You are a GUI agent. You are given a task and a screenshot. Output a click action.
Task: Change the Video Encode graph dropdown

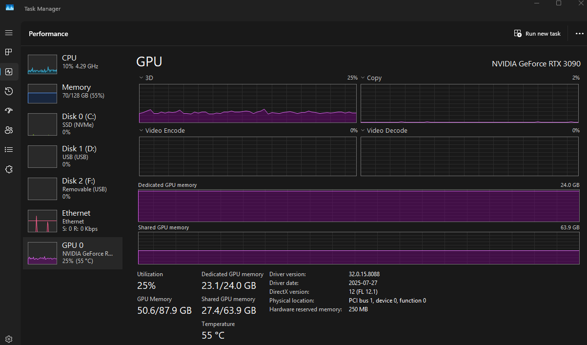point(142,130)
